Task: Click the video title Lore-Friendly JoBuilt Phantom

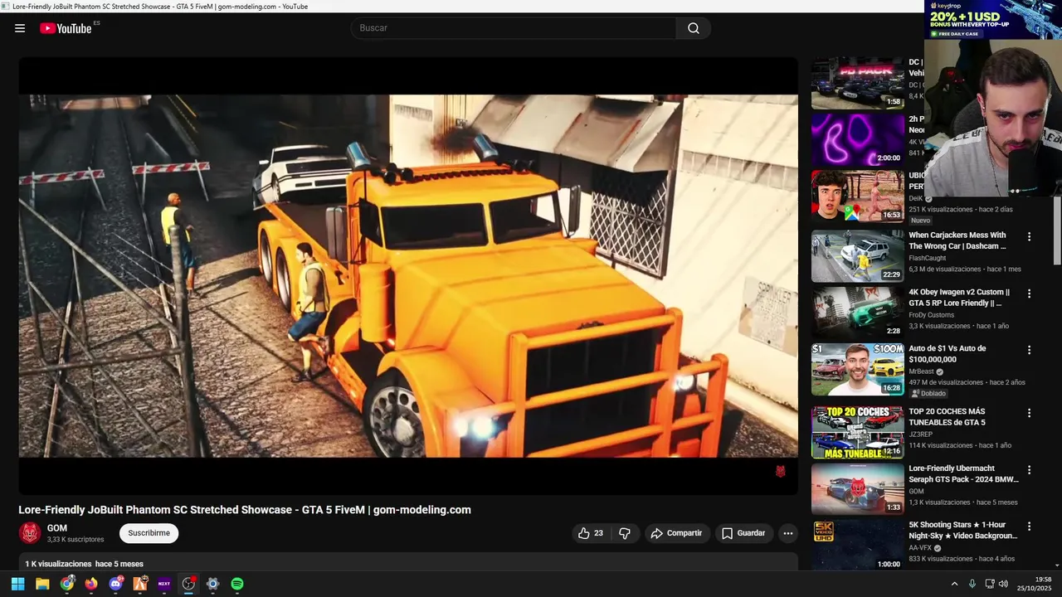Action: coord(245,510)
